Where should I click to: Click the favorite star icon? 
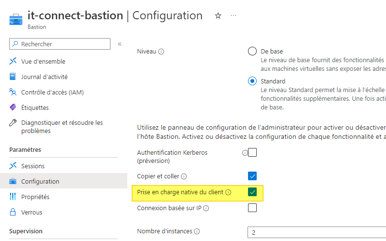[218, 15]
